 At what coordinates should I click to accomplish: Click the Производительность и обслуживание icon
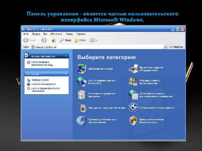point(81,121)
